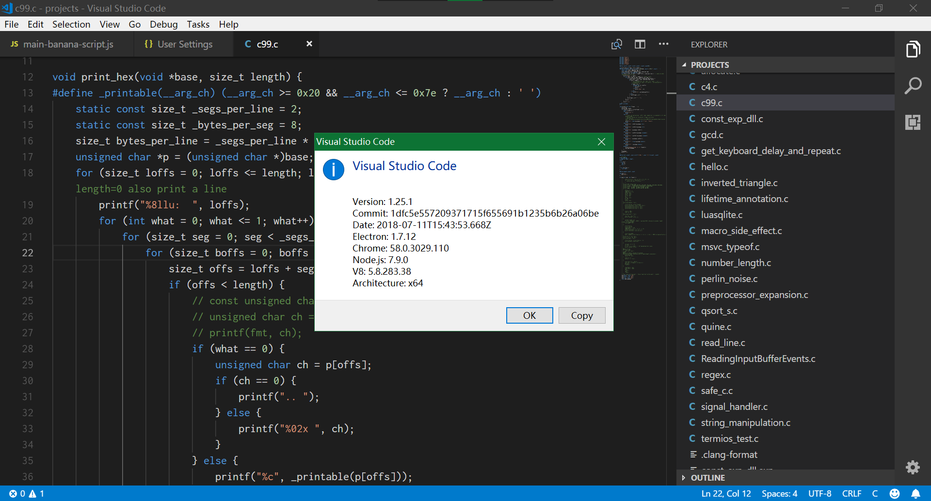Open the Selection menu
This screenshot has height=501, width=931.
click(71, 24)
